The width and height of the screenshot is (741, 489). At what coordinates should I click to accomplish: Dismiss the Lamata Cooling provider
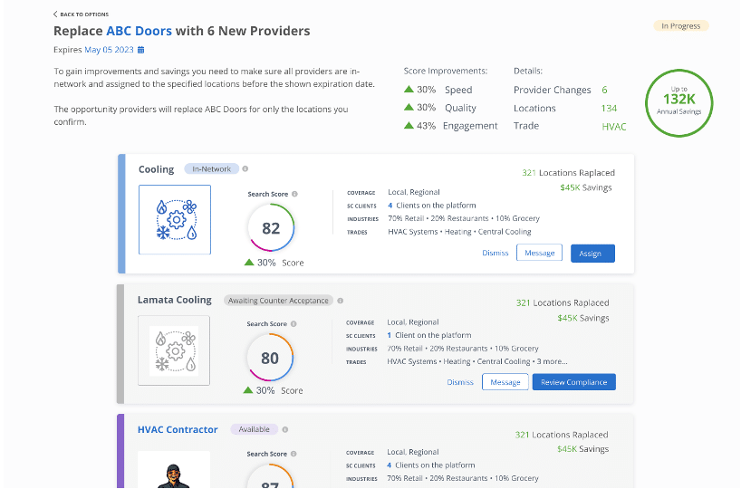pyautogui.click(x=460, y=382)
